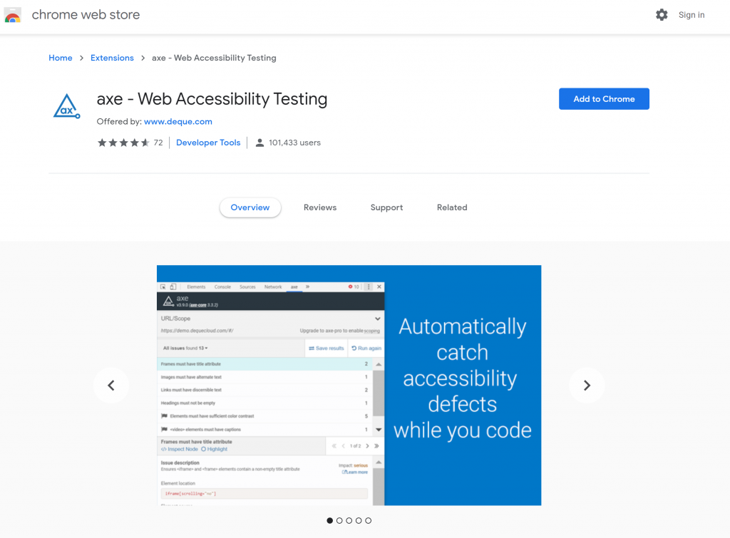The height and width of the screenshot is (538, 730).
Task: Click the axe extension logo icon
Action: point(66,107)
